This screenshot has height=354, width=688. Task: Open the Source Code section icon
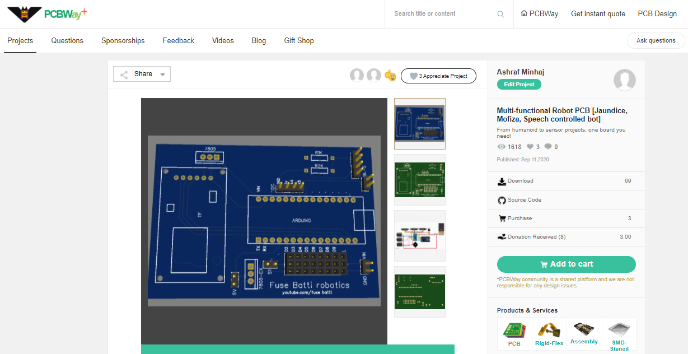502,199
